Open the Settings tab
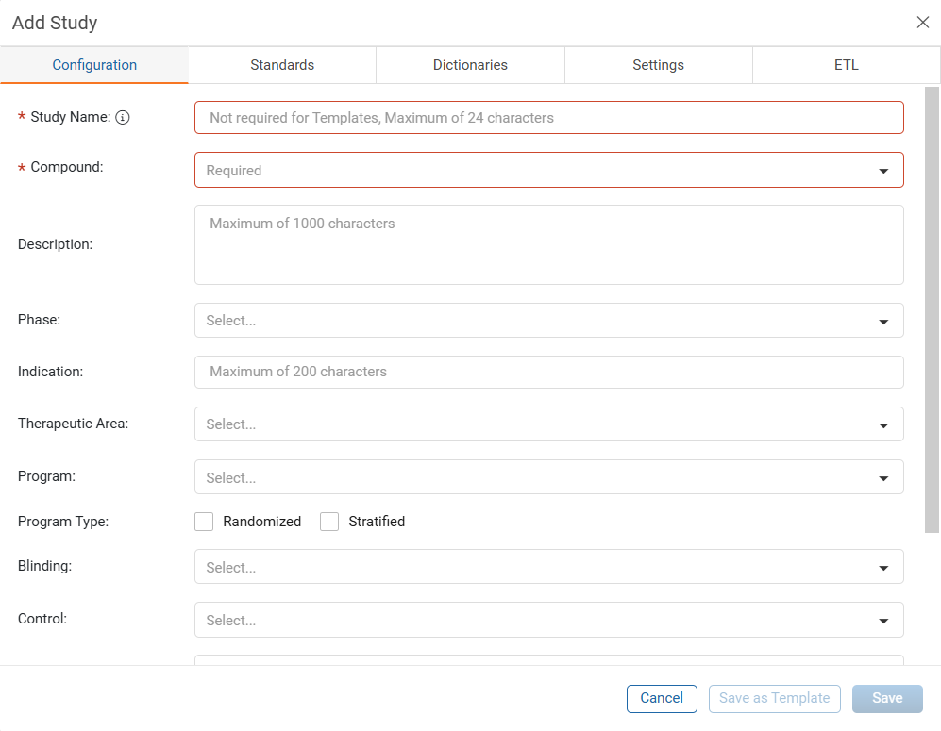941x731 pixels. point(659,65)
